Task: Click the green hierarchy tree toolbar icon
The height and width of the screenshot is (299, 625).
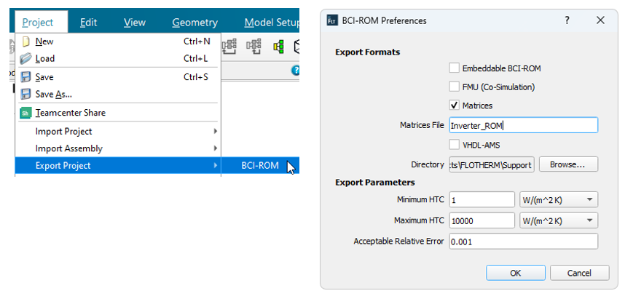Action: coord(278,47)
